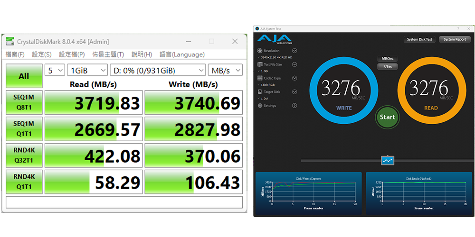This screenshot has height=237, width=475.
Task: Expand the Resolution chevron in AJA
Action: point(294,51)
